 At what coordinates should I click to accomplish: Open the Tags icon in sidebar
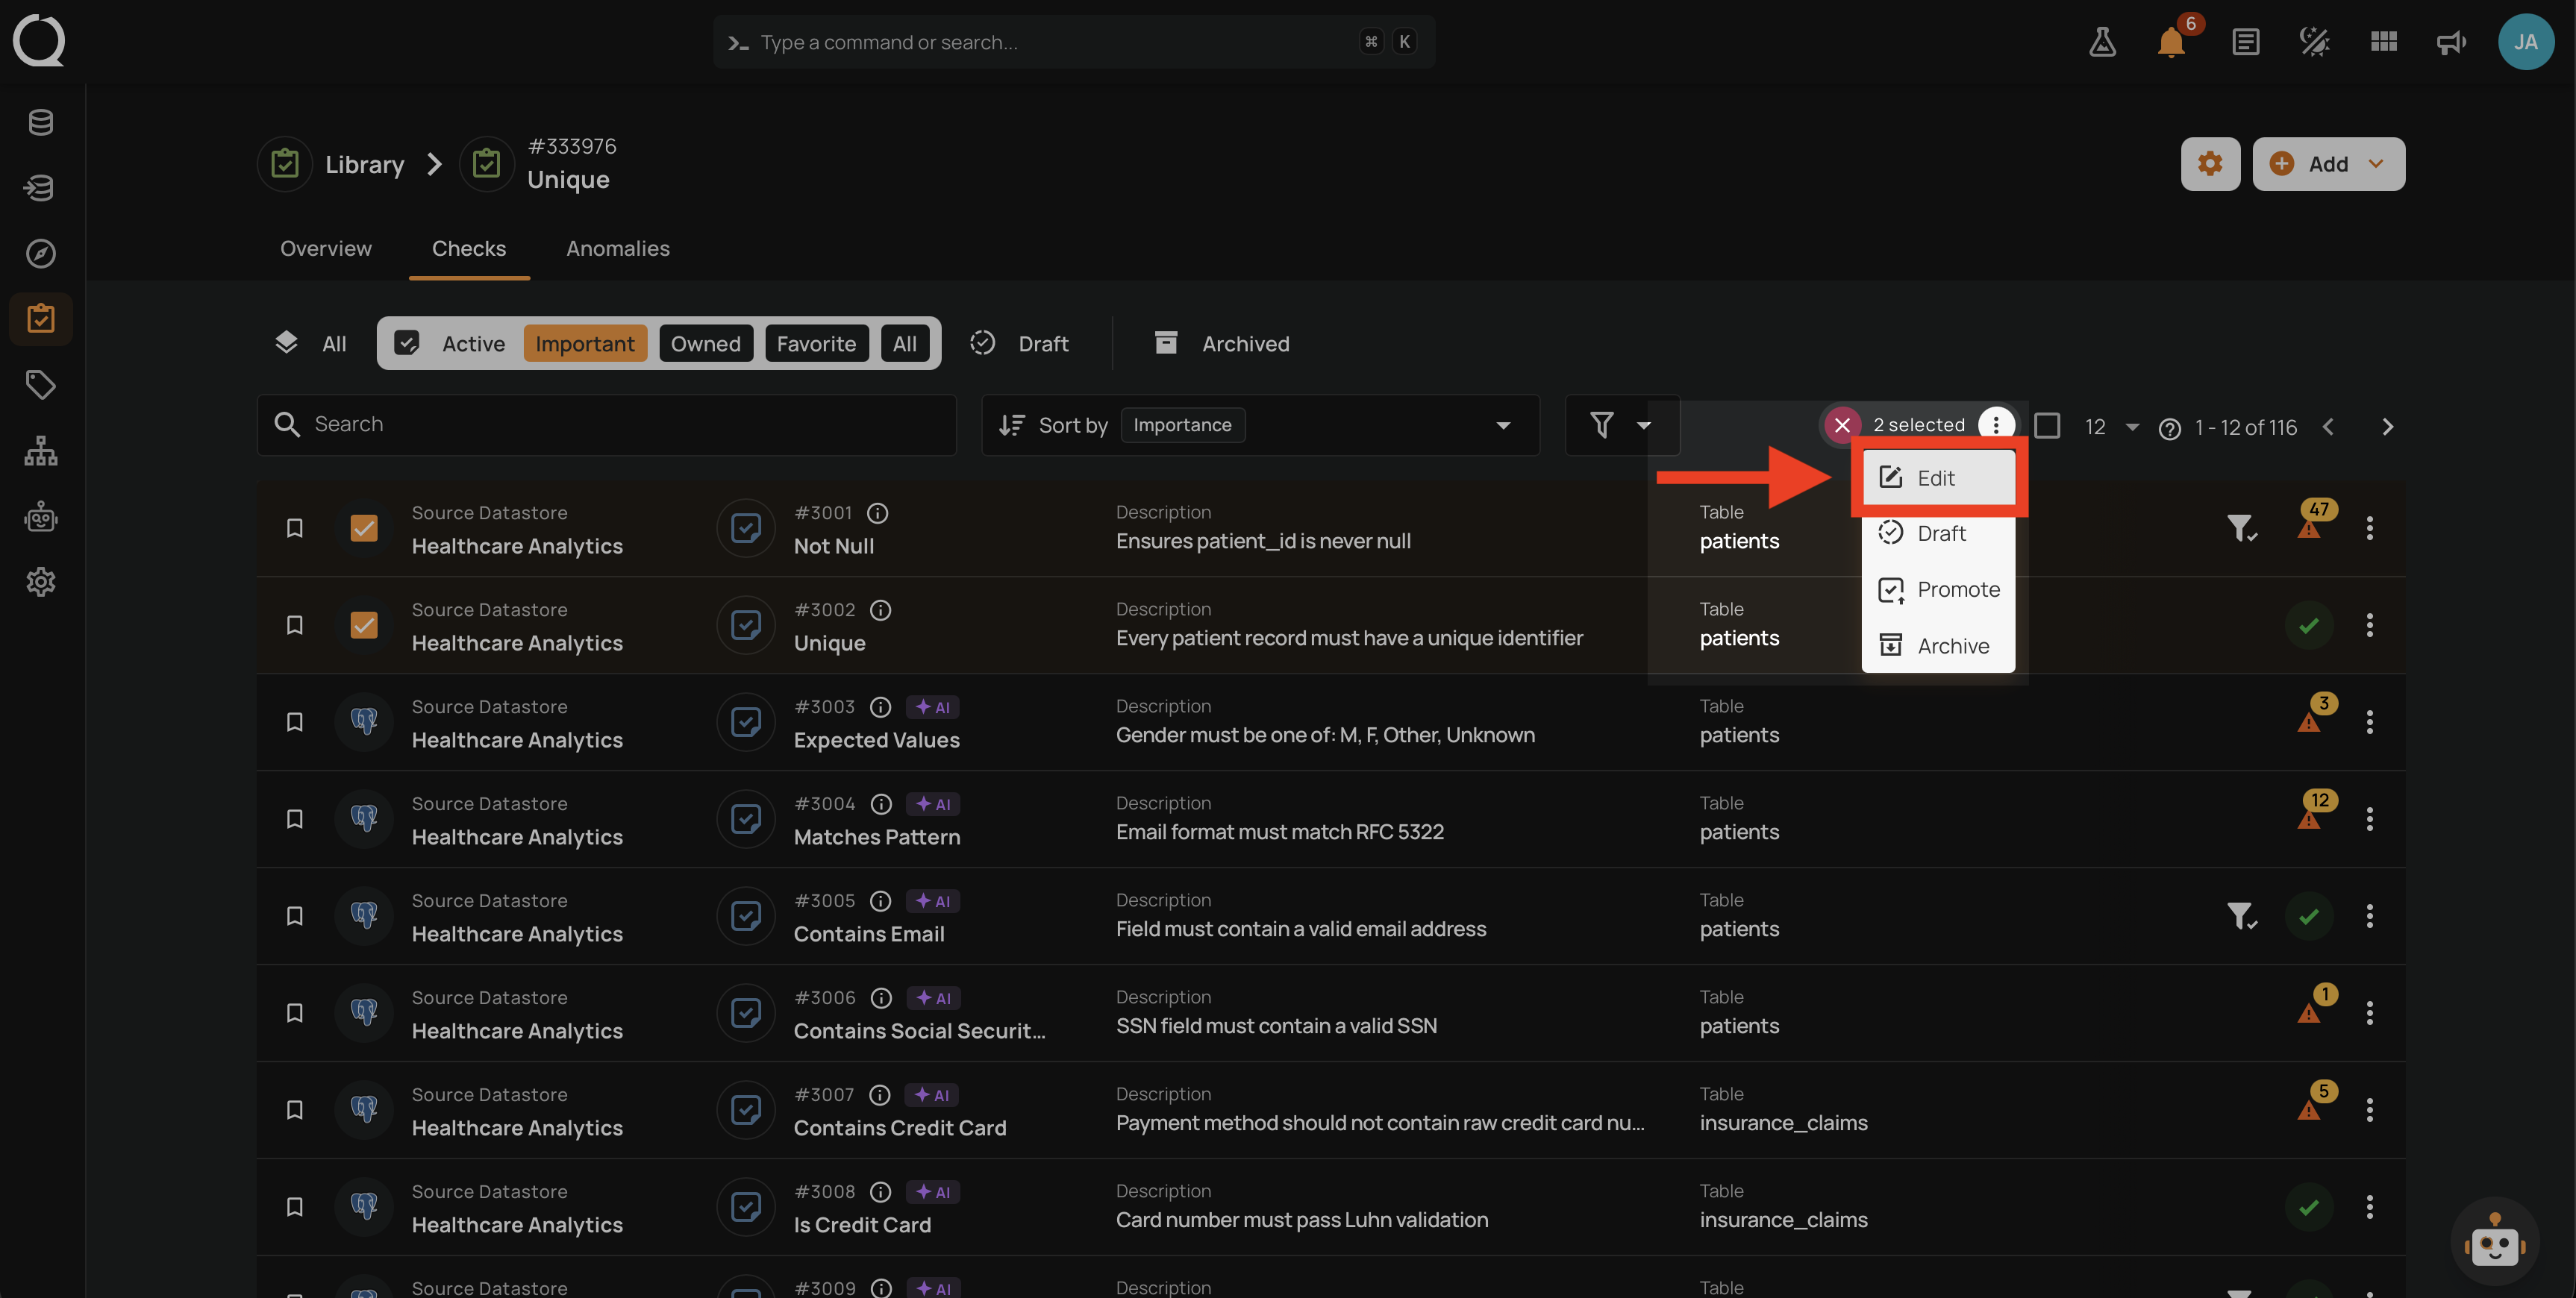40,384
